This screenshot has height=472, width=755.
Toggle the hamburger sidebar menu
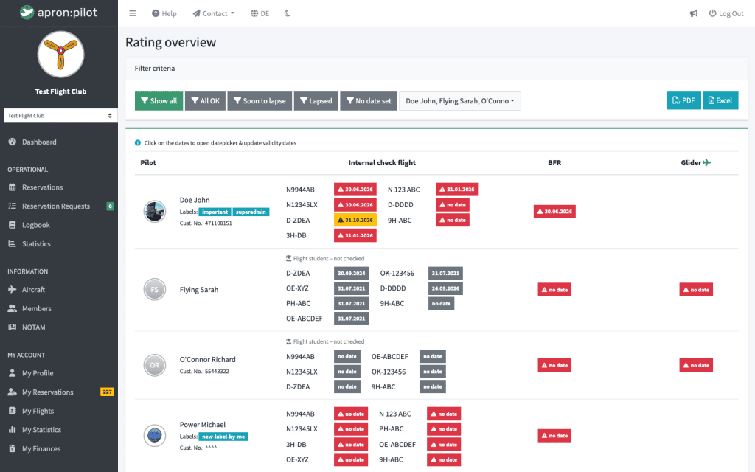[x=133, y=13]
